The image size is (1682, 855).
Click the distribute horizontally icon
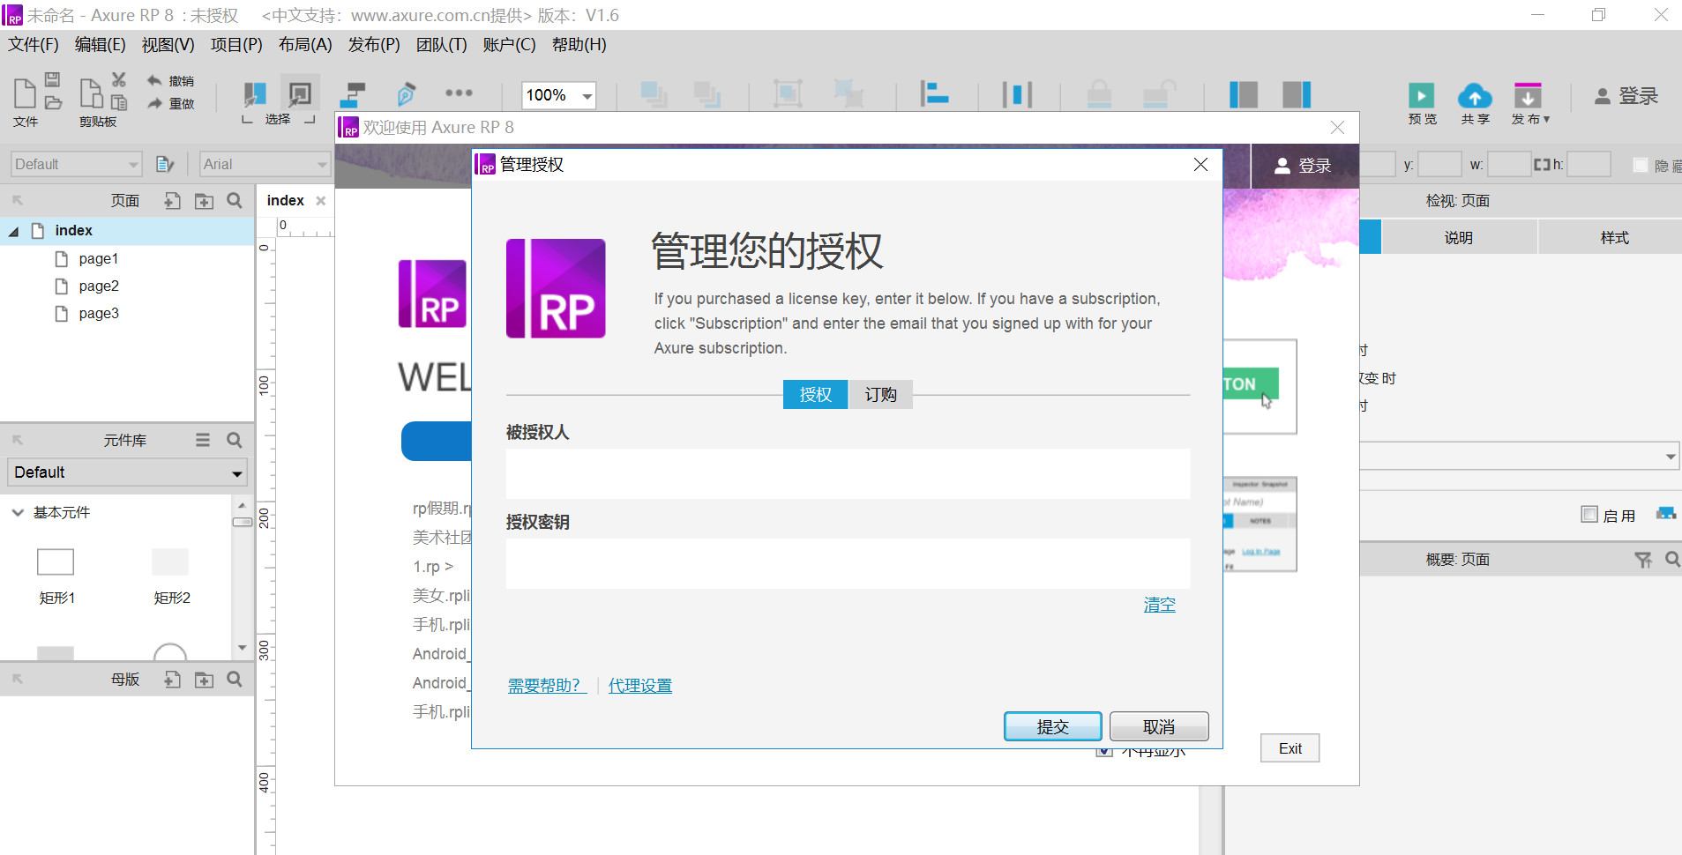[1017, 94]
